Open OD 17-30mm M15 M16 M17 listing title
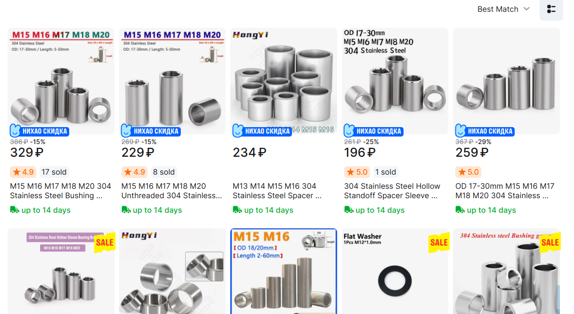The image size is (574, 314). [505, 191]
